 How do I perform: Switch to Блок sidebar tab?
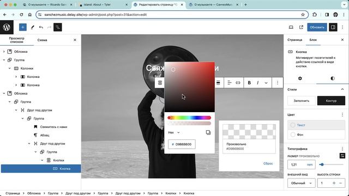tap(313, 40)
